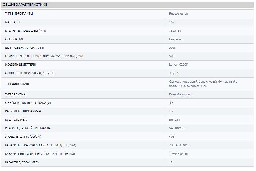The image size is (256, 171).
Task: Click the «Ручной стартер» value
Action: [180, 94]
